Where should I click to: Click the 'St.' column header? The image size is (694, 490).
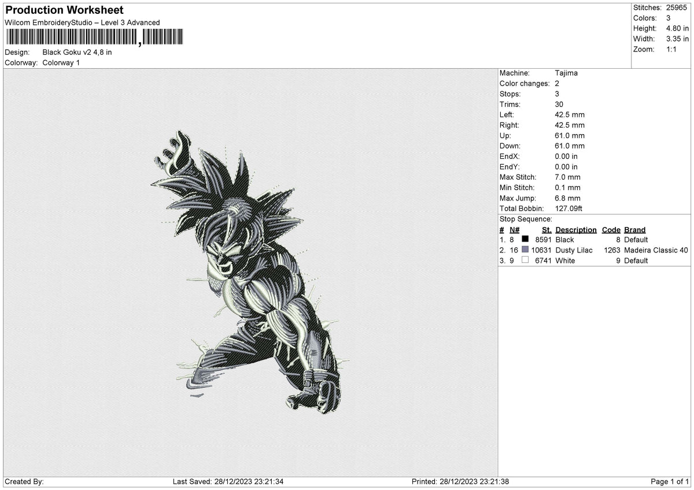coord(547,229)
